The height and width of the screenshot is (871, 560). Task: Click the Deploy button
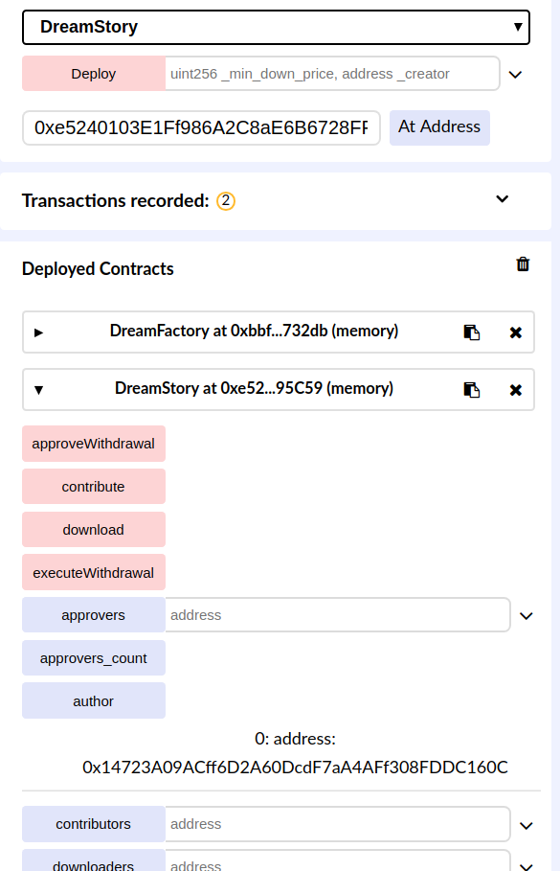coord(94,74)
